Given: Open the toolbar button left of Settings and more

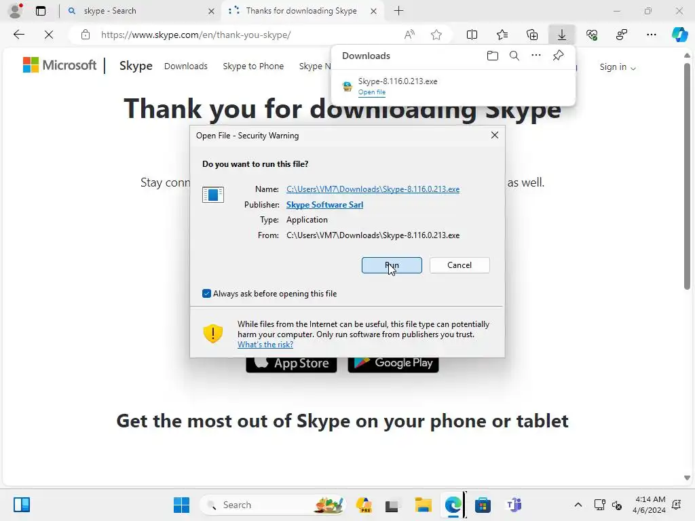Looking at the screenshot, I should (622, 35).
